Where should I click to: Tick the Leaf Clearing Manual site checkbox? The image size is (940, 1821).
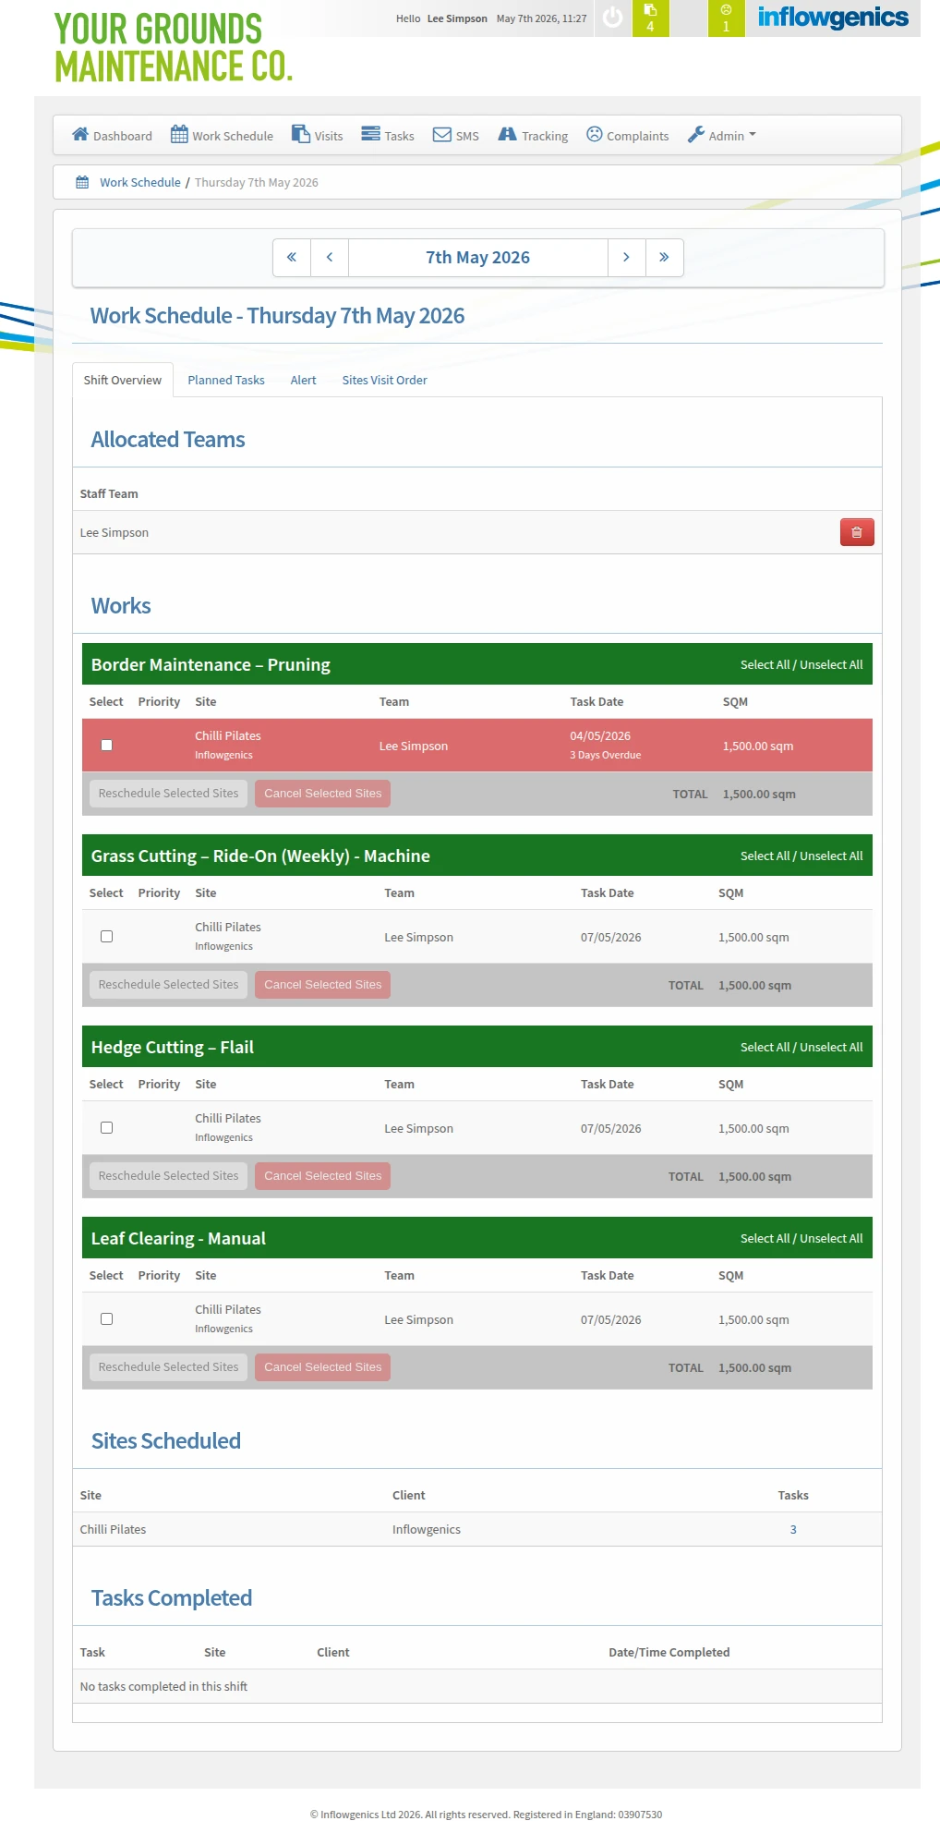click(x=106, y=1318)
